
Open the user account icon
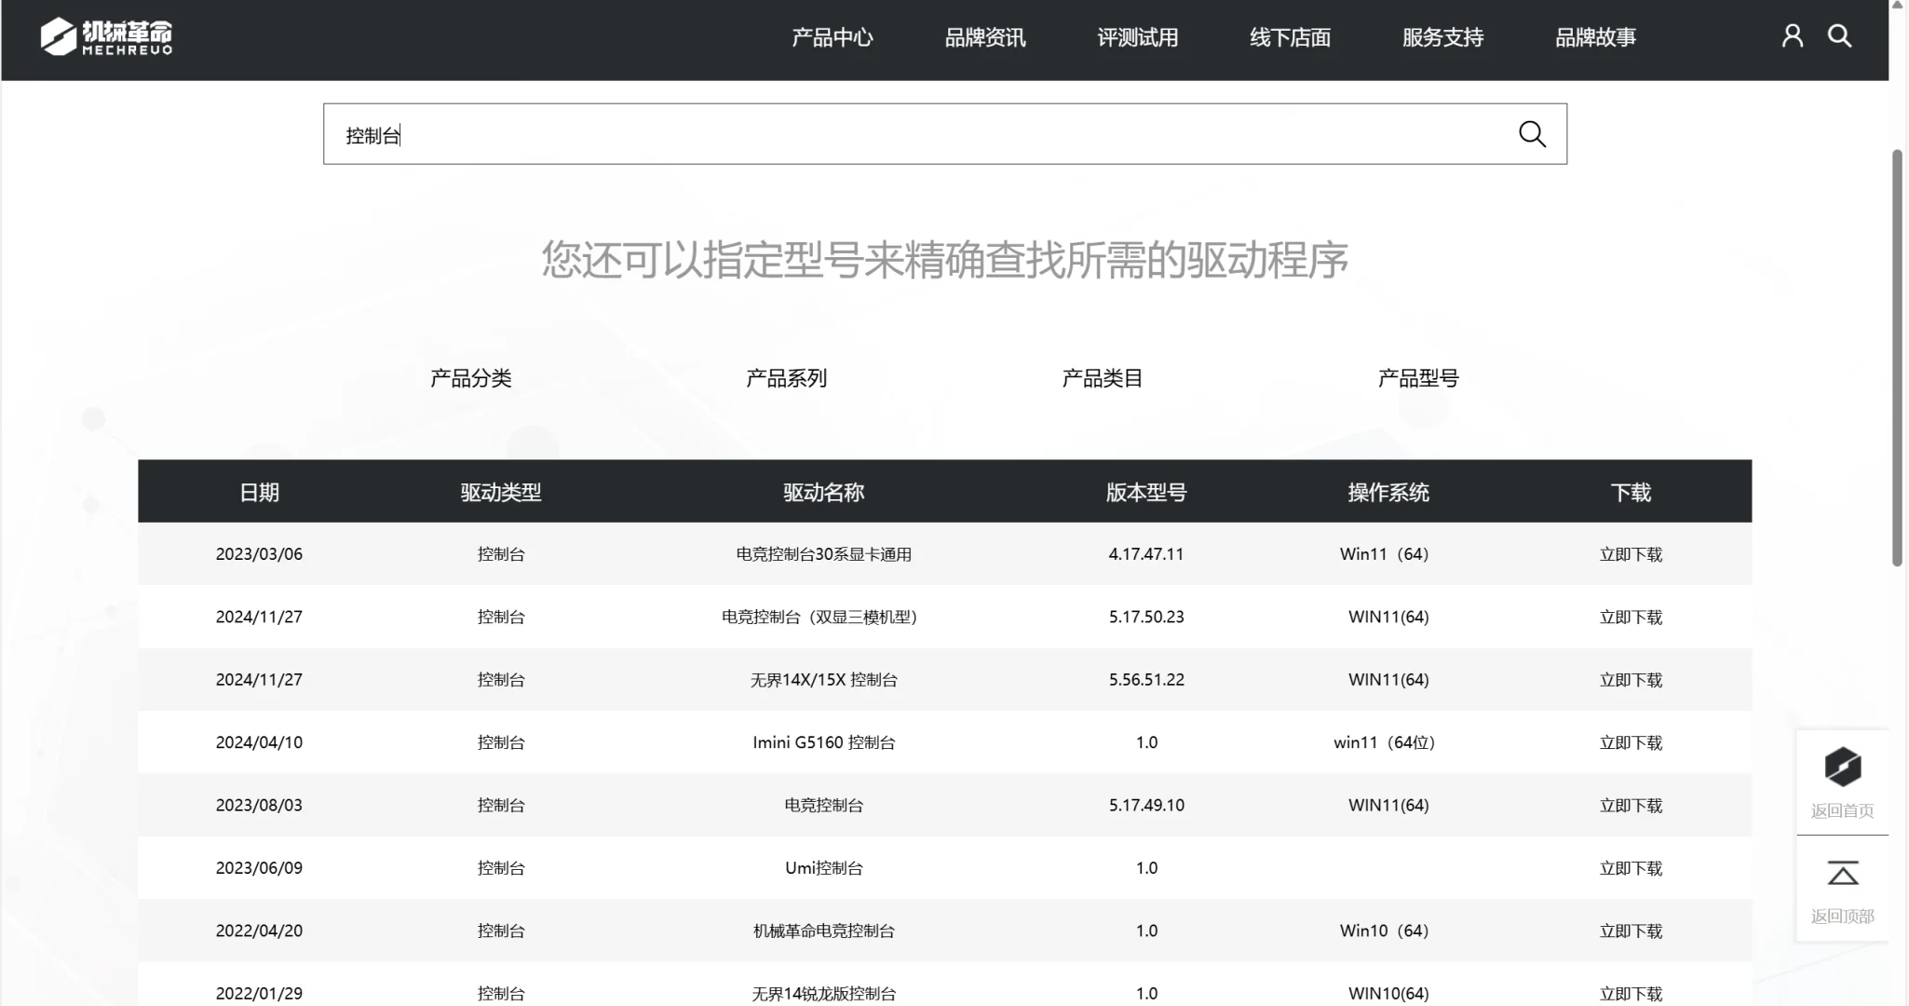[1792, 36]
